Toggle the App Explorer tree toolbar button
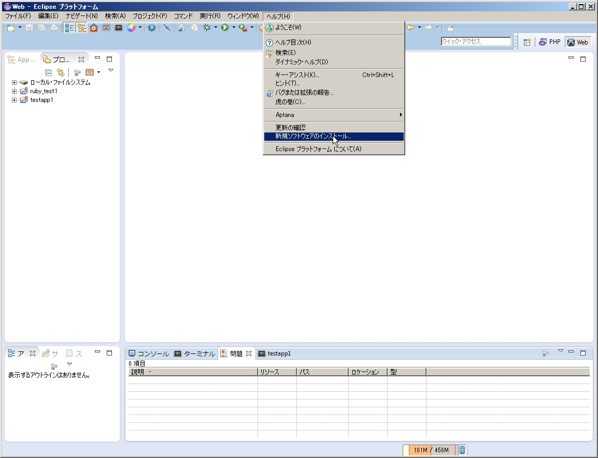 click(x=81, y=27)
